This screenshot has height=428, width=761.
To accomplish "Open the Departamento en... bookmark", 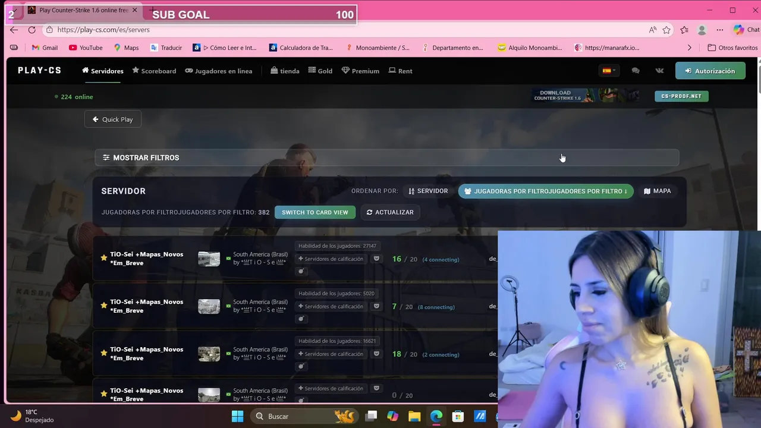I will 452,48.
